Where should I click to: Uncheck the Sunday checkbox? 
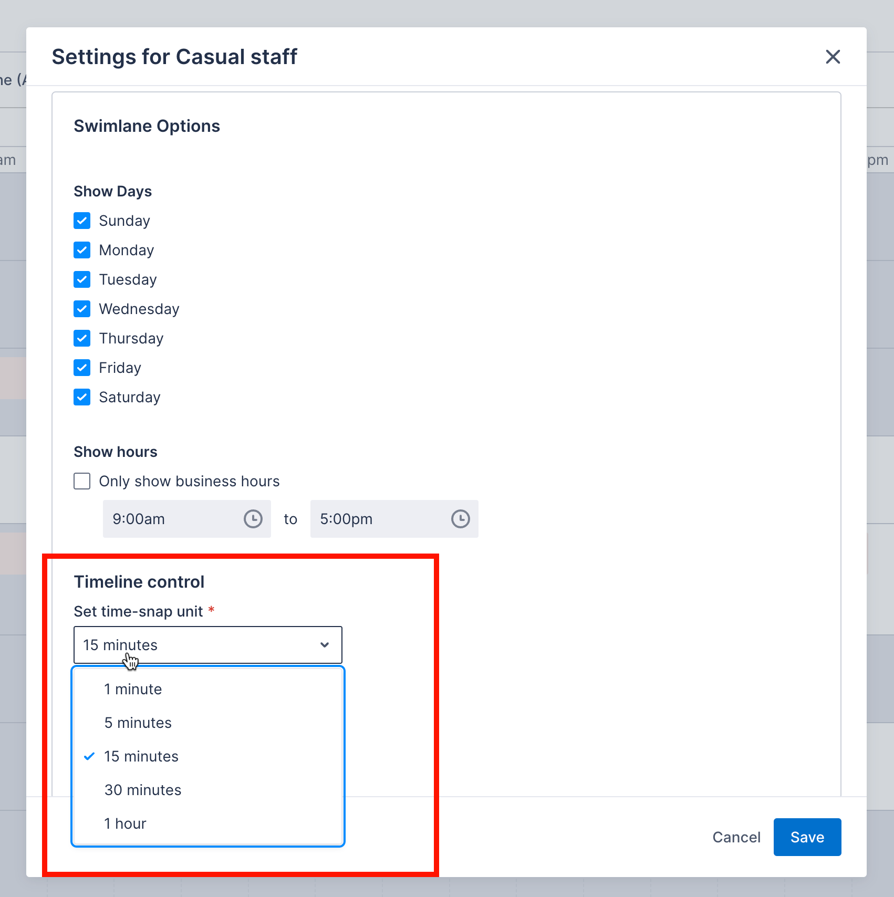click(82, 221)
